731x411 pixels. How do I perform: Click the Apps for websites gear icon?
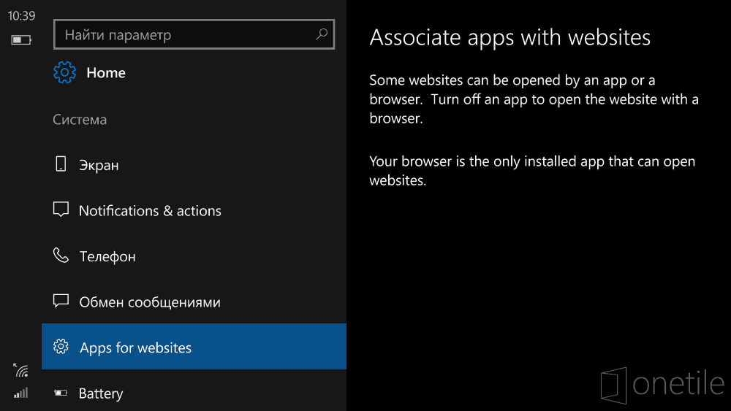(x=61, y=347)
